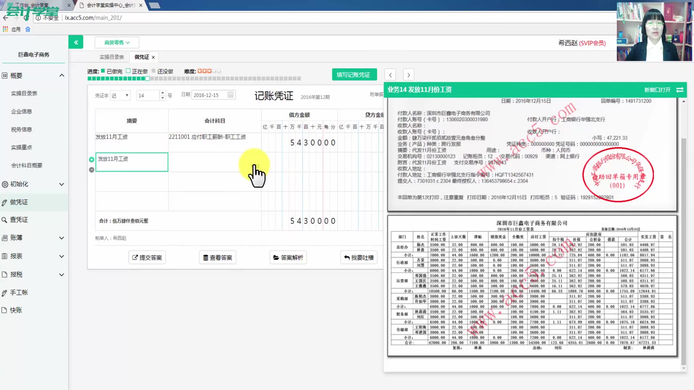Collapse the sidebar with the double-arrow button
The image size is (694, 390).
[76, 42]
